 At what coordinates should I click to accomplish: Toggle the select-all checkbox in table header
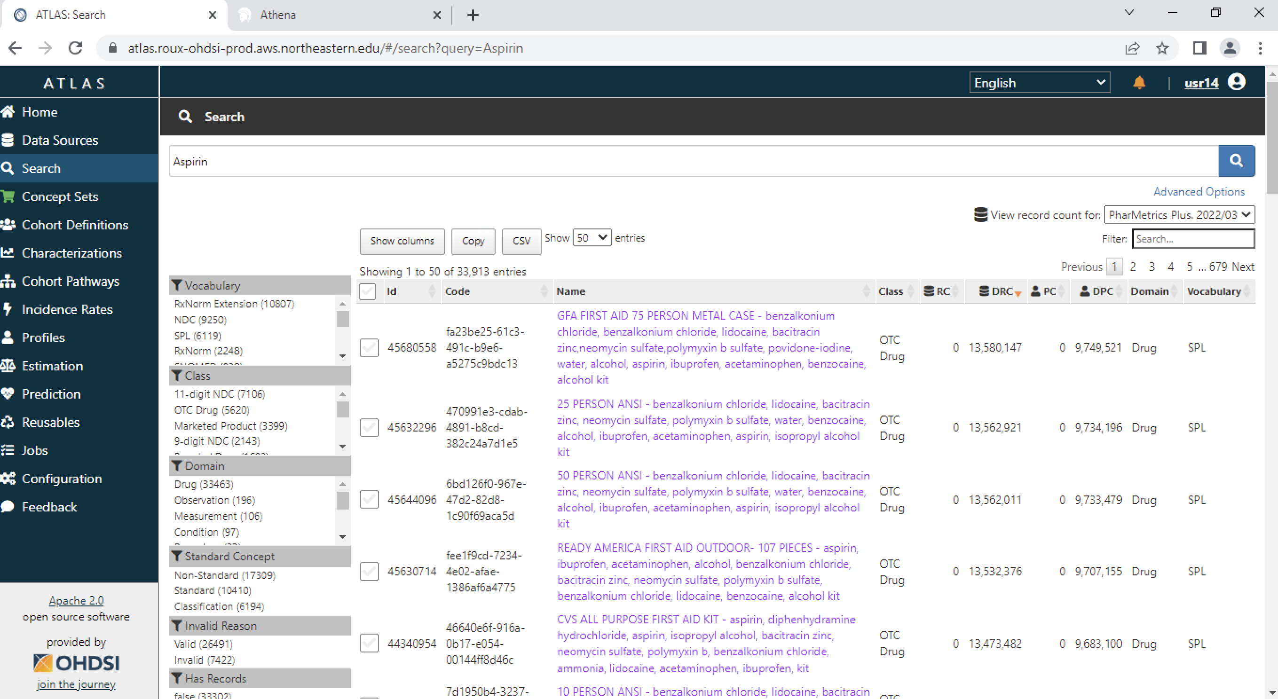368,291
